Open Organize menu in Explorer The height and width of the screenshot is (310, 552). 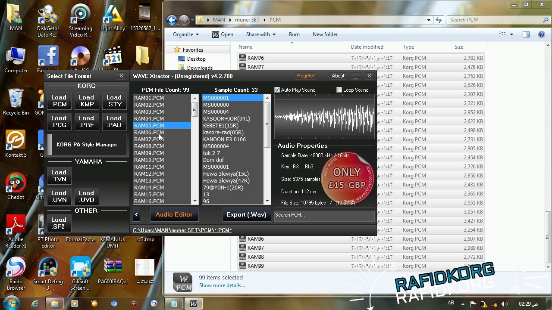coord(186,34)
